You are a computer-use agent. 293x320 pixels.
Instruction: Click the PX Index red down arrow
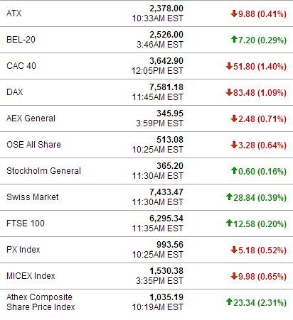234,250
